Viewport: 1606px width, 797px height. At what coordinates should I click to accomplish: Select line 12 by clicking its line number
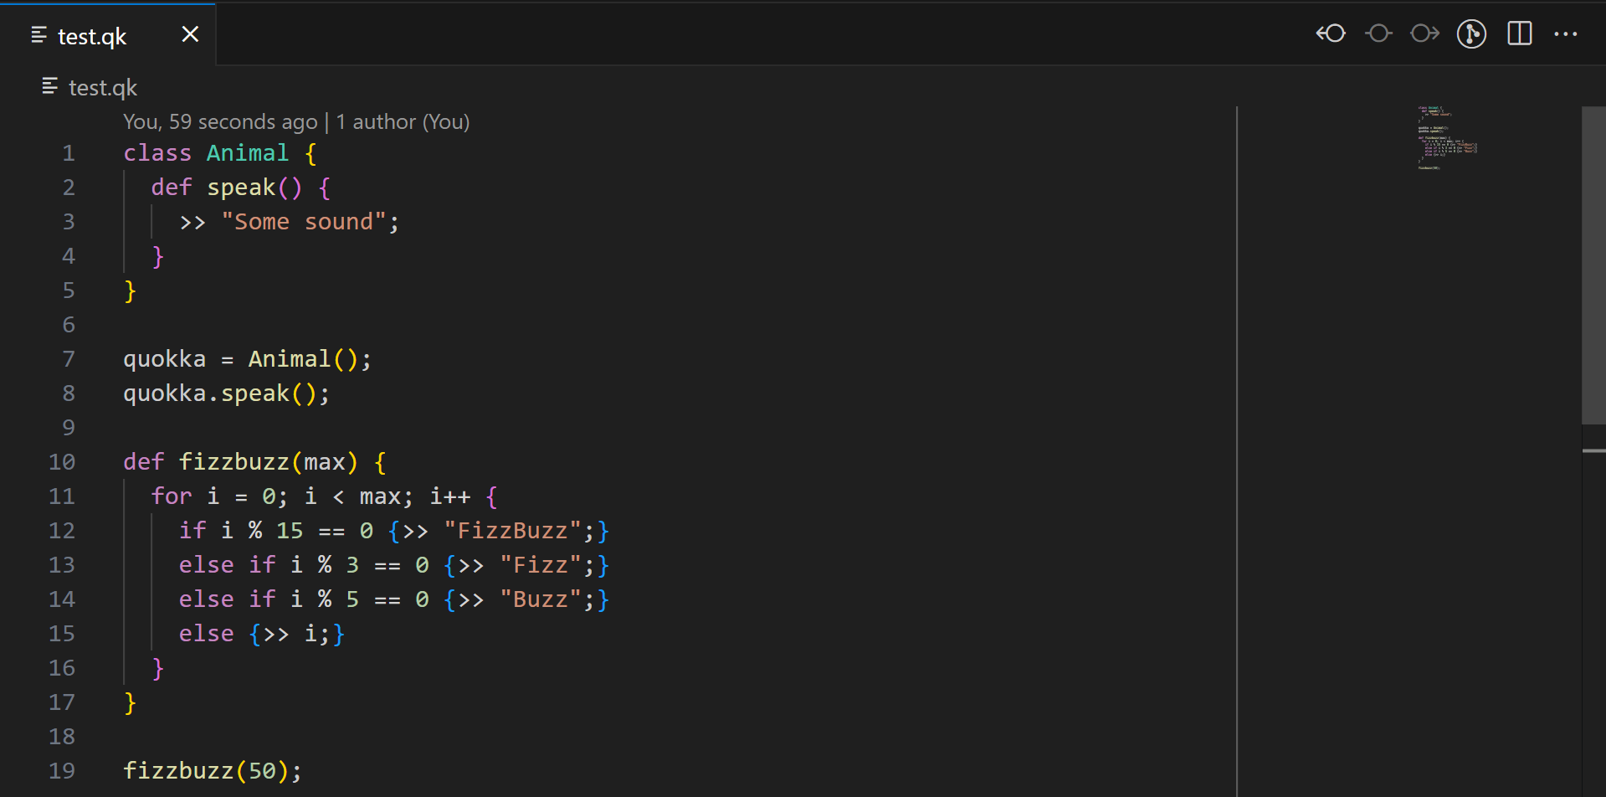point(62,530)
